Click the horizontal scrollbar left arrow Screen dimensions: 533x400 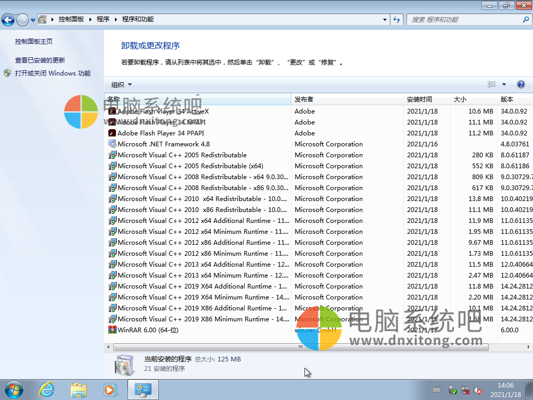point(108,347)
